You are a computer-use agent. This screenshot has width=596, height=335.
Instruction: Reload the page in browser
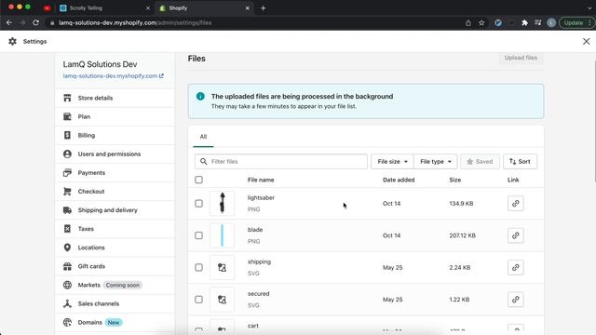tap(35, 22)
